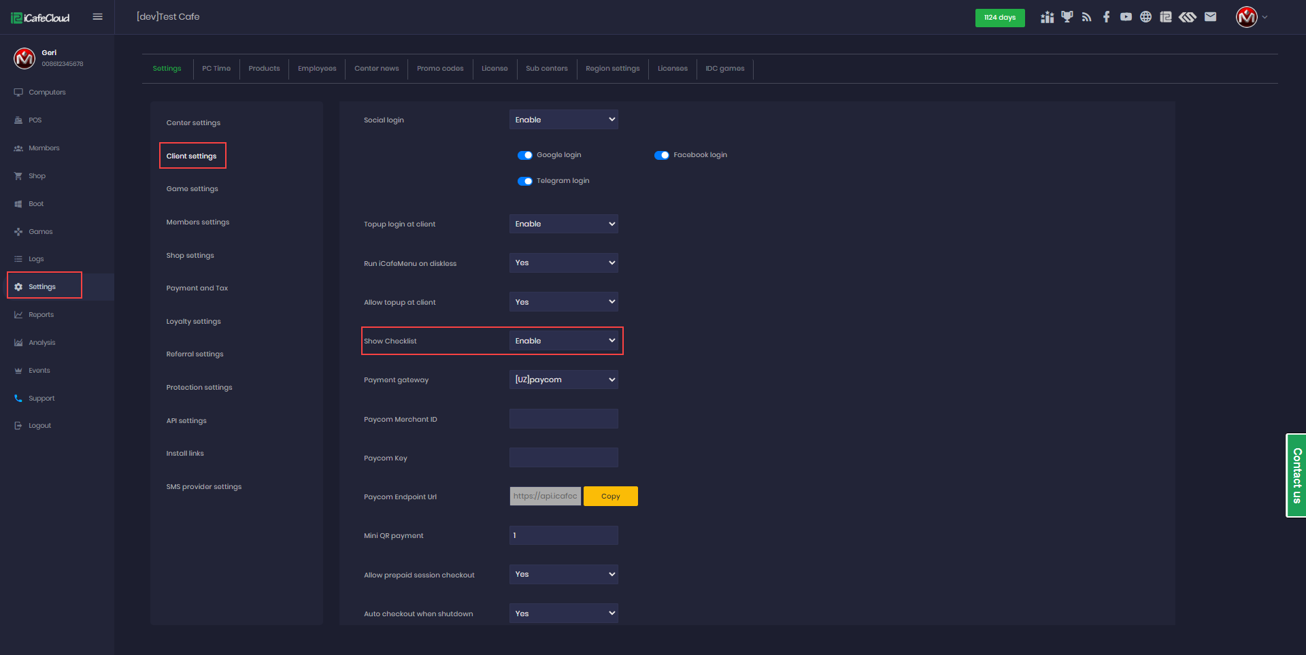Click the mail envelope icon

[x=1210, y=17]
